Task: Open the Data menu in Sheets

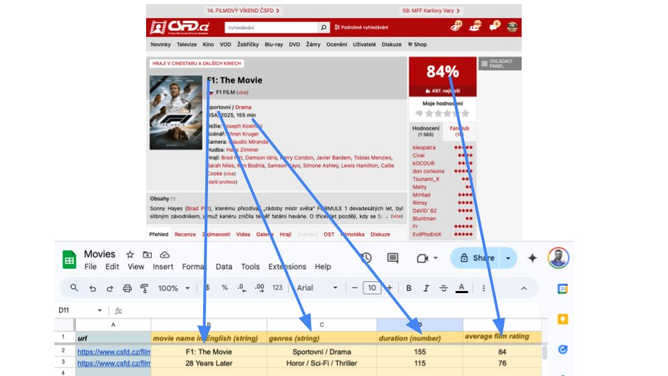Action: (x=223, y=267)
